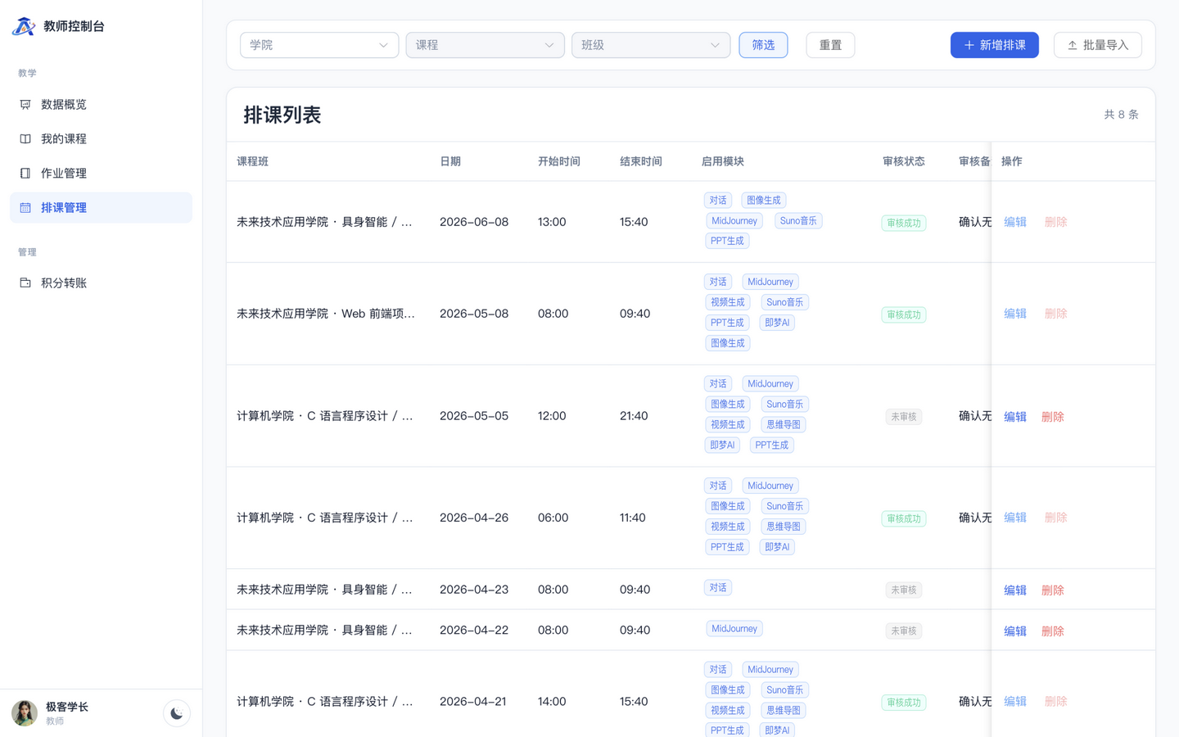Viewport: 1179px width, 737px height.
Task: Click the 作业管理 sidebar icon
Action: pos(25,174)
